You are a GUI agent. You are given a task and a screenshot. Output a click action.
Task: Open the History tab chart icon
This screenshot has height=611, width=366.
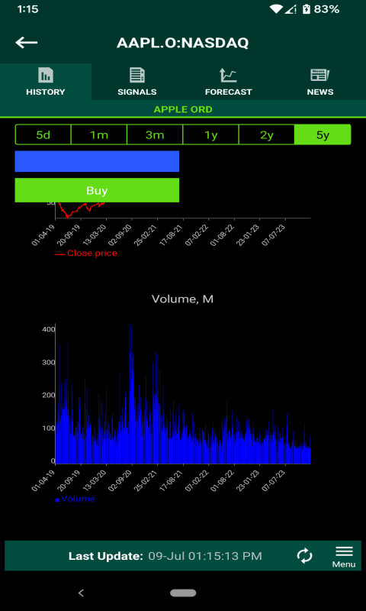(46, 75)
